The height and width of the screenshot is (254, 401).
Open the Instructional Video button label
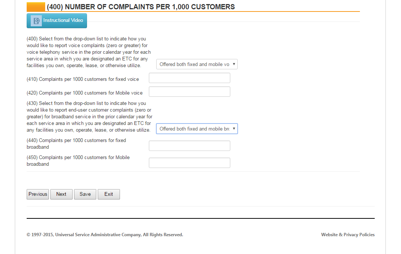[63, 20]
